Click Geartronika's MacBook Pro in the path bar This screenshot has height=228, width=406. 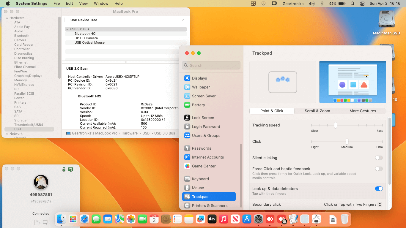coord(95,133)
